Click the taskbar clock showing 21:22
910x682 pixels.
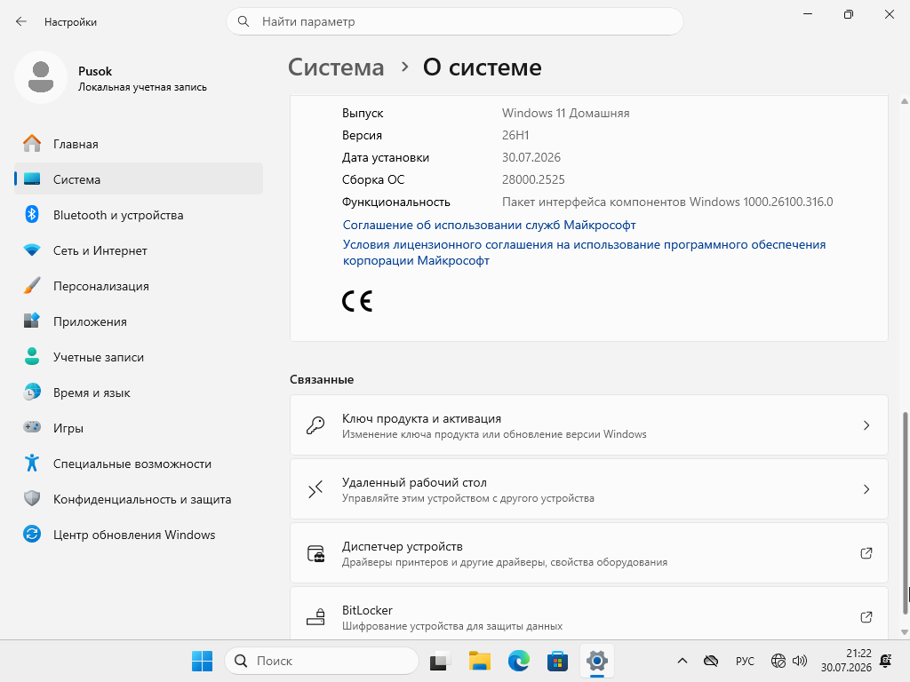(846, 661)
